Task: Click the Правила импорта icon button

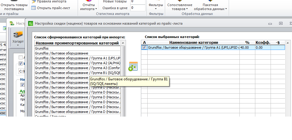Action: (34, 2)
